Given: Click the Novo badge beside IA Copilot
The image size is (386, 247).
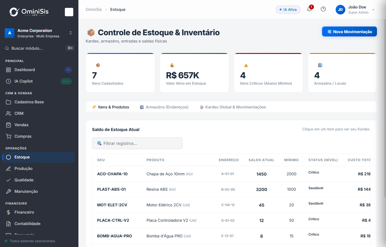Looking at the screenshot, I should (x=66, y=81).
